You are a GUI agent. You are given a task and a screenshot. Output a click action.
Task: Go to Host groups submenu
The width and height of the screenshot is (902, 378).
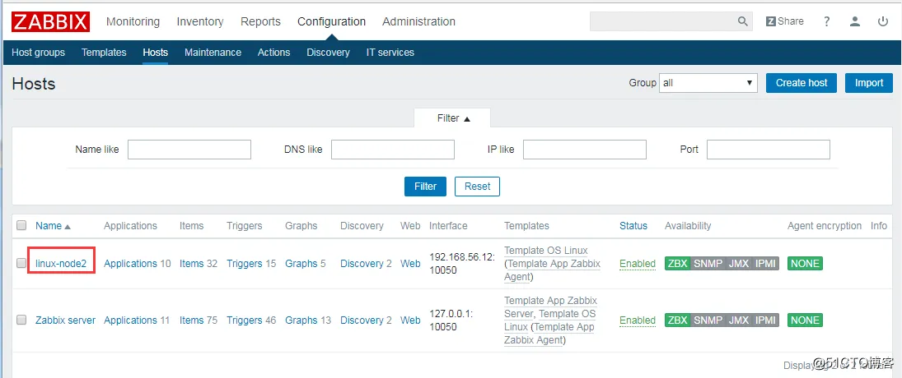pos(38,53)
